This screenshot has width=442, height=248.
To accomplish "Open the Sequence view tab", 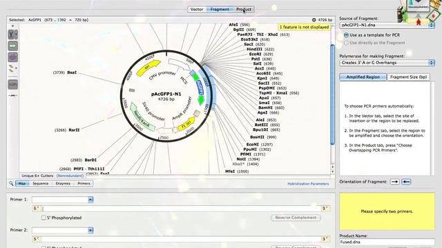I will 41,184.
